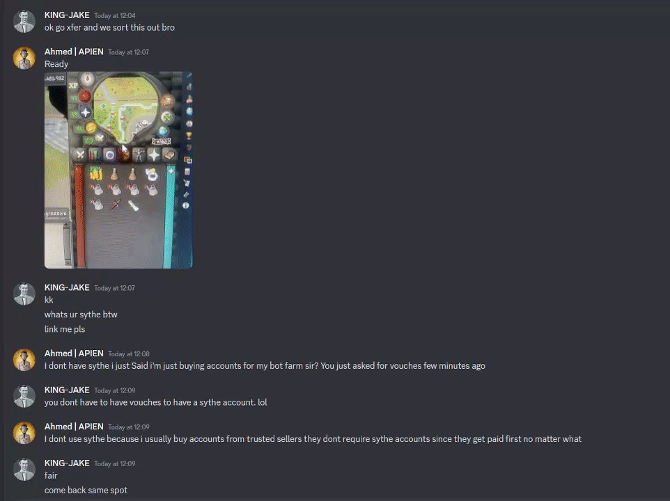Open KING-JAKE name above "you dont have to have vouches"
This screenshot has height=501, width=670.
pyautogui.click(x=67, y=390)
